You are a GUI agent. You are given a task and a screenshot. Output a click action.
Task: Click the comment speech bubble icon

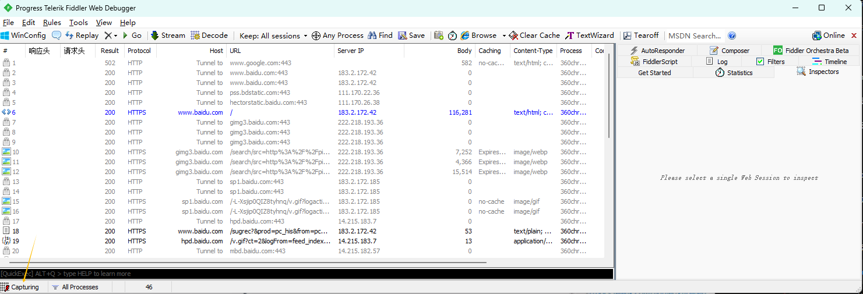point(57,36)
